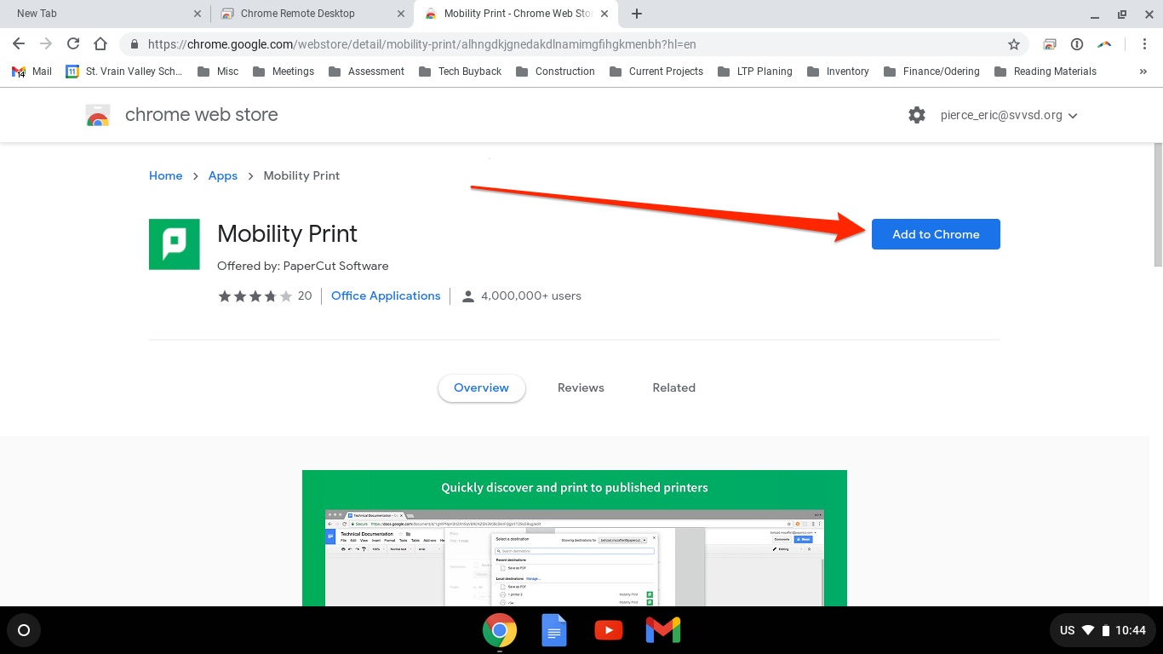Image resolution: width=1163 pixels, height=654 pixels.
Task: Click the Mobility Print breadcrumb text
Action: tap(301, 175)
